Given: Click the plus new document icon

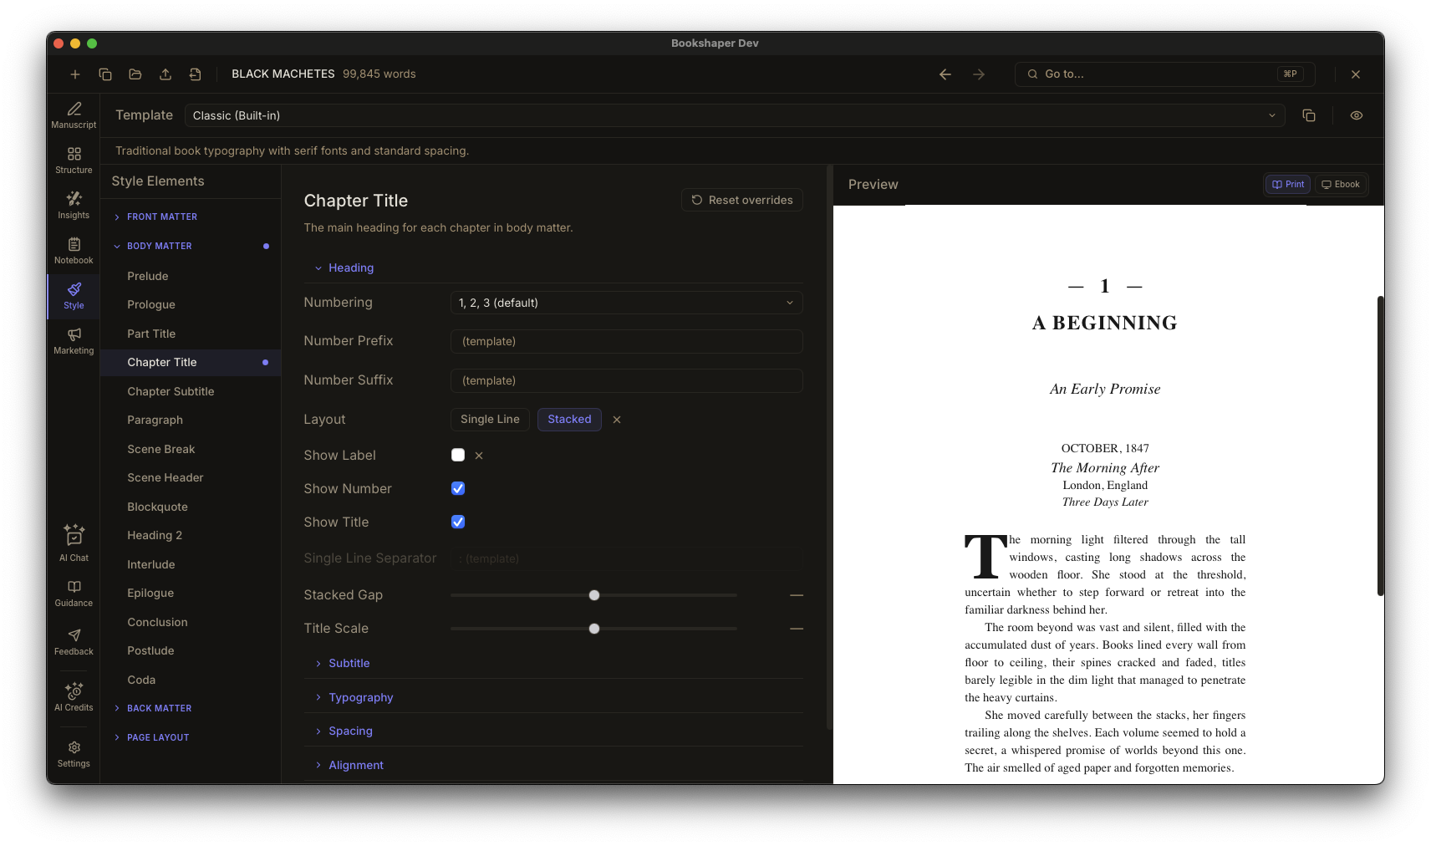Looking at the screenshot, I should click(75, 74).
